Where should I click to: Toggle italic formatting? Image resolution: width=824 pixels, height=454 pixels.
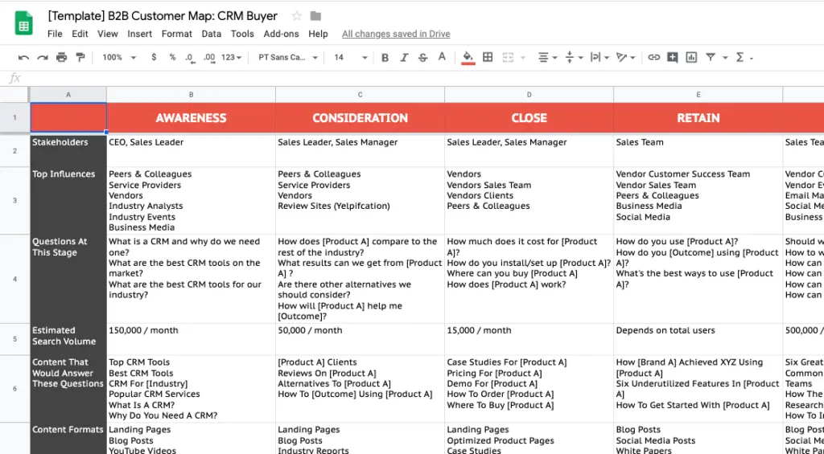[404, 58]
